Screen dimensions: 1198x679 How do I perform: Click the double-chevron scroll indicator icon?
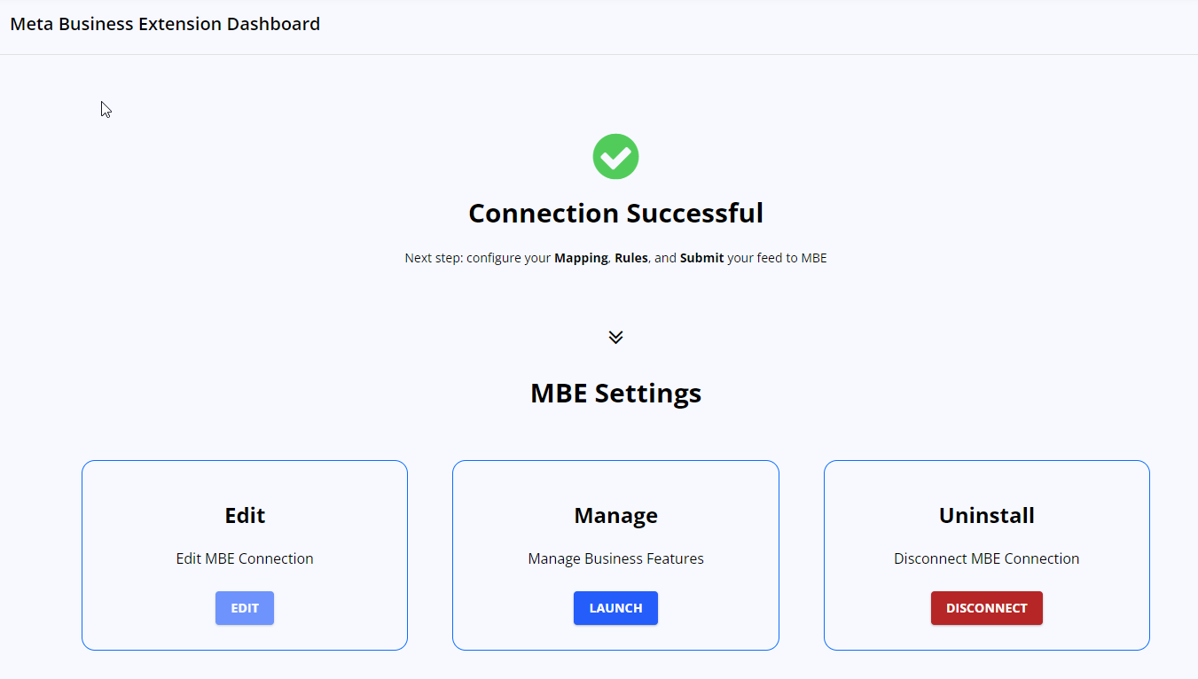615,337
